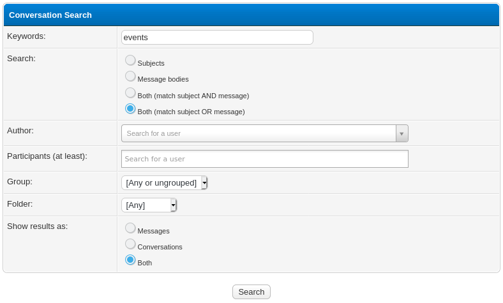The height and width of the screenshot is (303, 503).
Task: Click the Participants (at least) label
Action: tap(47, 156)
